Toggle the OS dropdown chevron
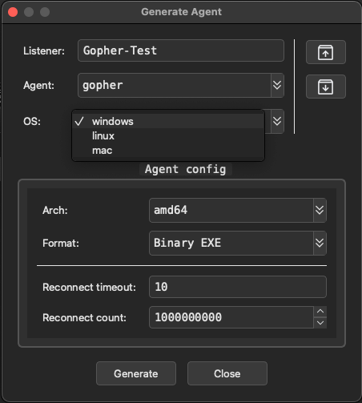Image resolution: width=362 pixels, height=403 pixels. (x=277, y=121)
